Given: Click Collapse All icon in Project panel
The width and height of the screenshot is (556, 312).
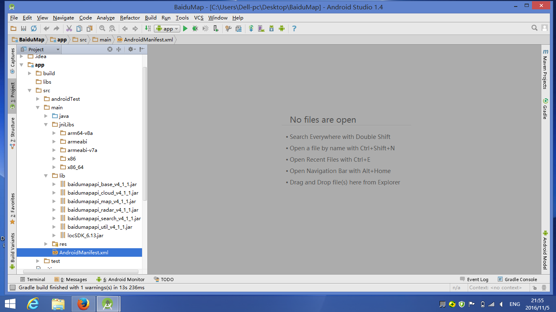Looking at the screenshot, I should click(x=119, y=49).
